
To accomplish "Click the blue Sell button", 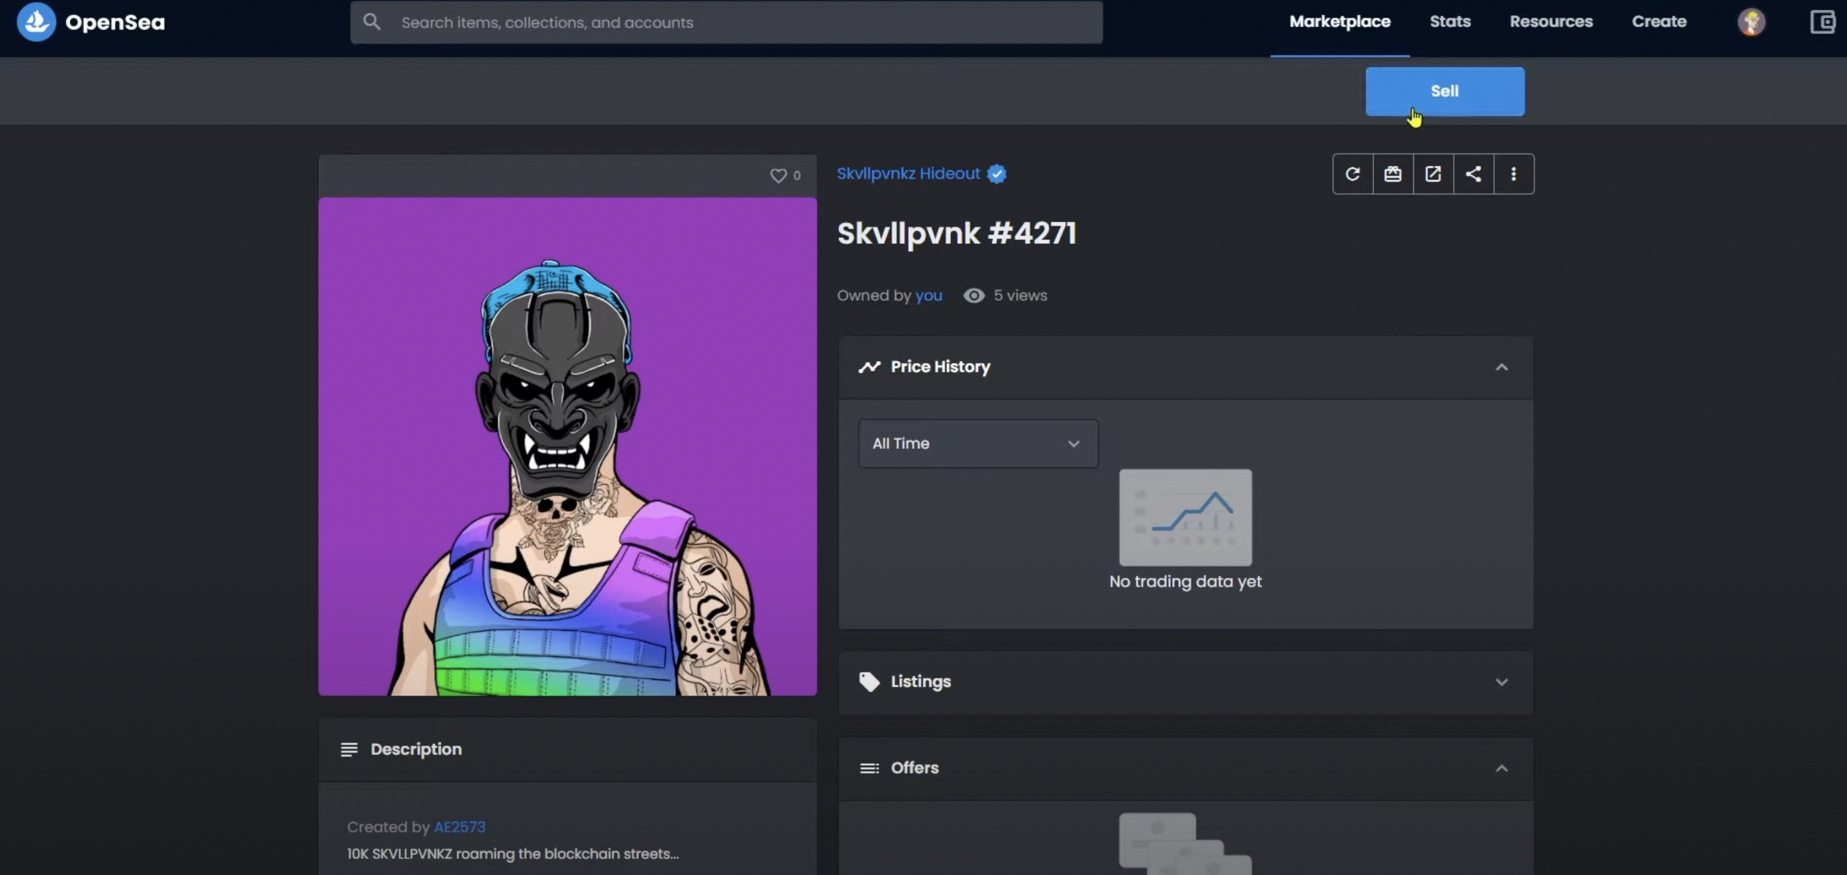I will 1444,91.
